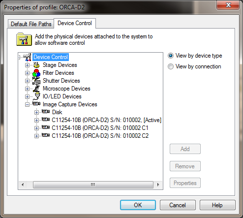Click the IO/LED Devices funnel icon
Viewport: 243px width, 218px height.
(36, 96)
